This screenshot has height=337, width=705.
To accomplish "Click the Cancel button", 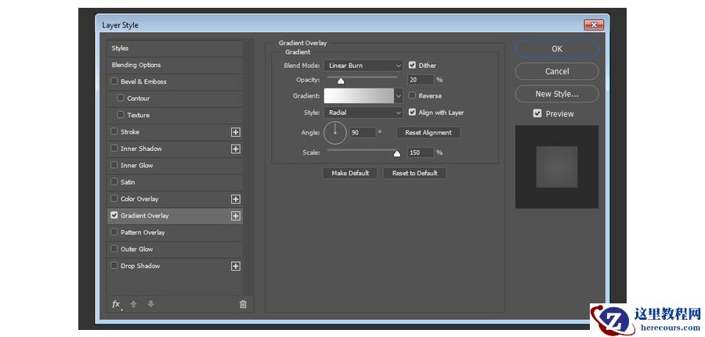I will tap(557, 71).
